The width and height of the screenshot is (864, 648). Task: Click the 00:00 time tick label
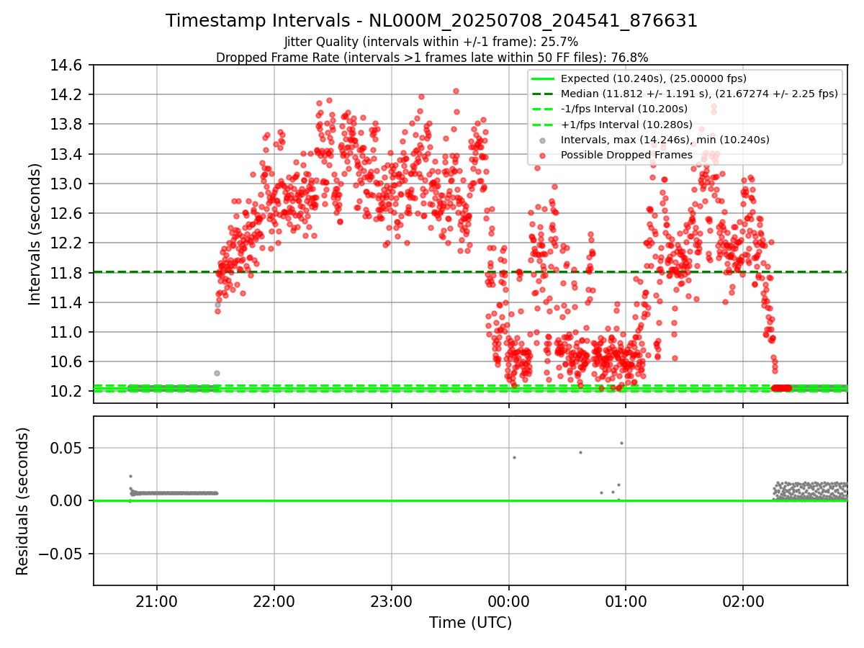[508, 601]
